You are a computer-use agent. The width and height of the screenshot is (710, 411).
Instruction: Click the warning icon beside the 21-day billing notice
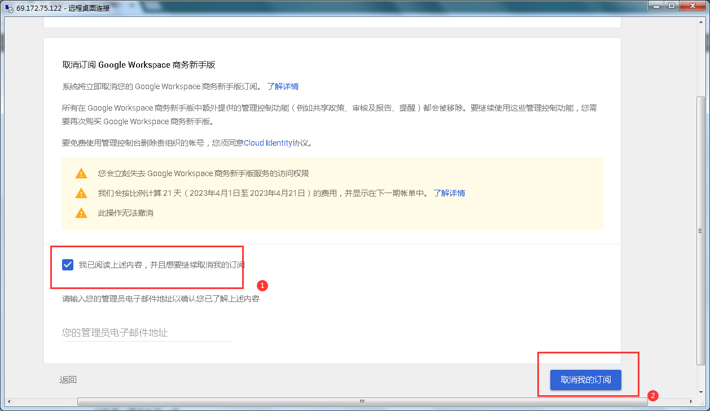[x=81, y=193]
